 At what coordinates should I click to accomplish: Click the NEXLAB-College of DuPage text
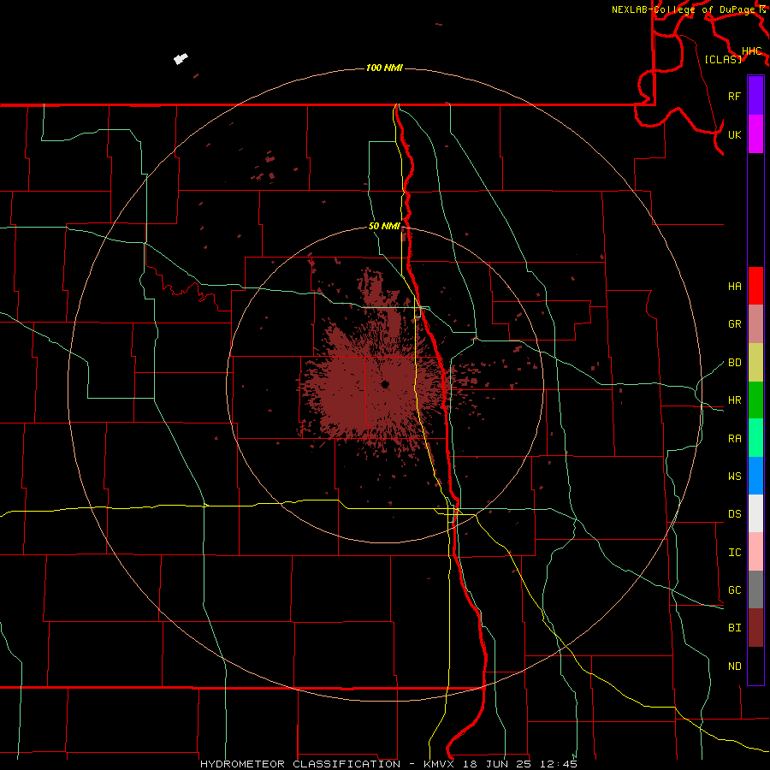[x=683, y=9]
